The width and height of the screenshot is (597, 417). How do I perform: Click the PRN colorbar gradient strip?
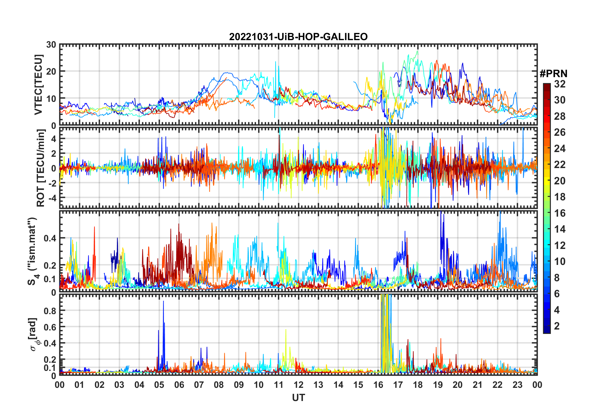coord(547,208)
